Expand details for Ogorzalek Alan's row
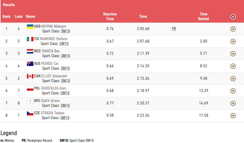 pyautogui.click(x=233, y=91)
